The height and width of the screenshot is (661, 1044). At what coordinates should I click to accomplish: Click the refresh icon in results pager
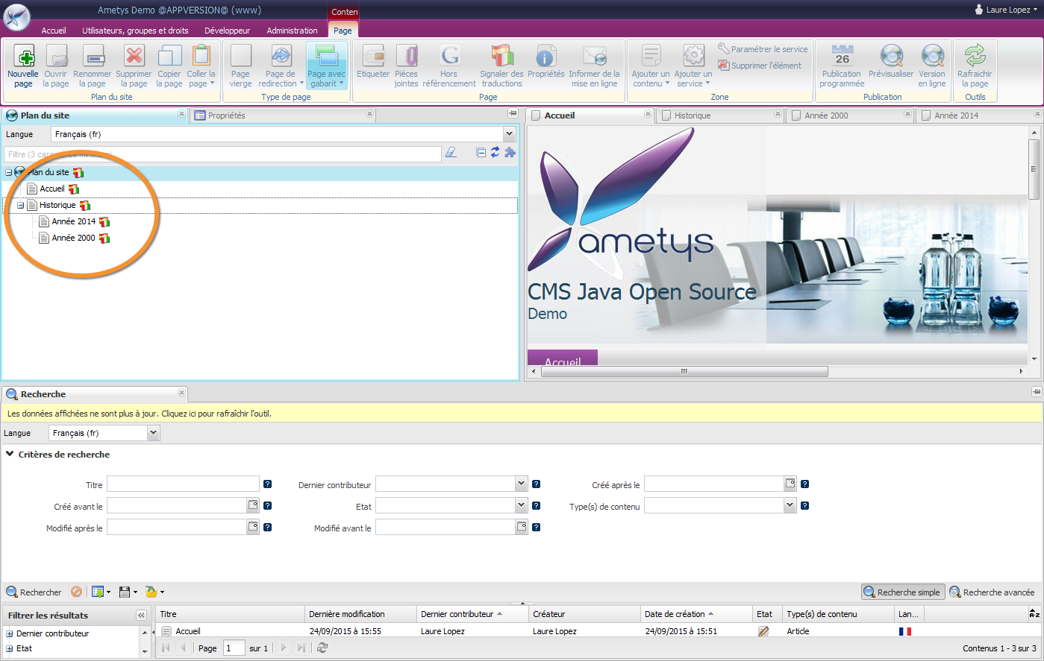click(x=322, y=648)
